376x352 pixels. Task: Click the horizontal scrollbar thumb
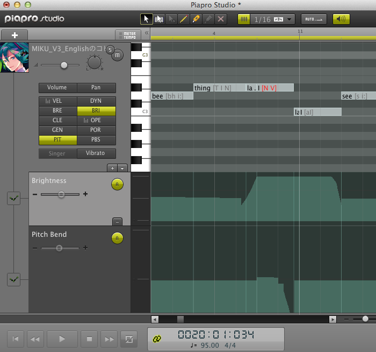[180, 320]
